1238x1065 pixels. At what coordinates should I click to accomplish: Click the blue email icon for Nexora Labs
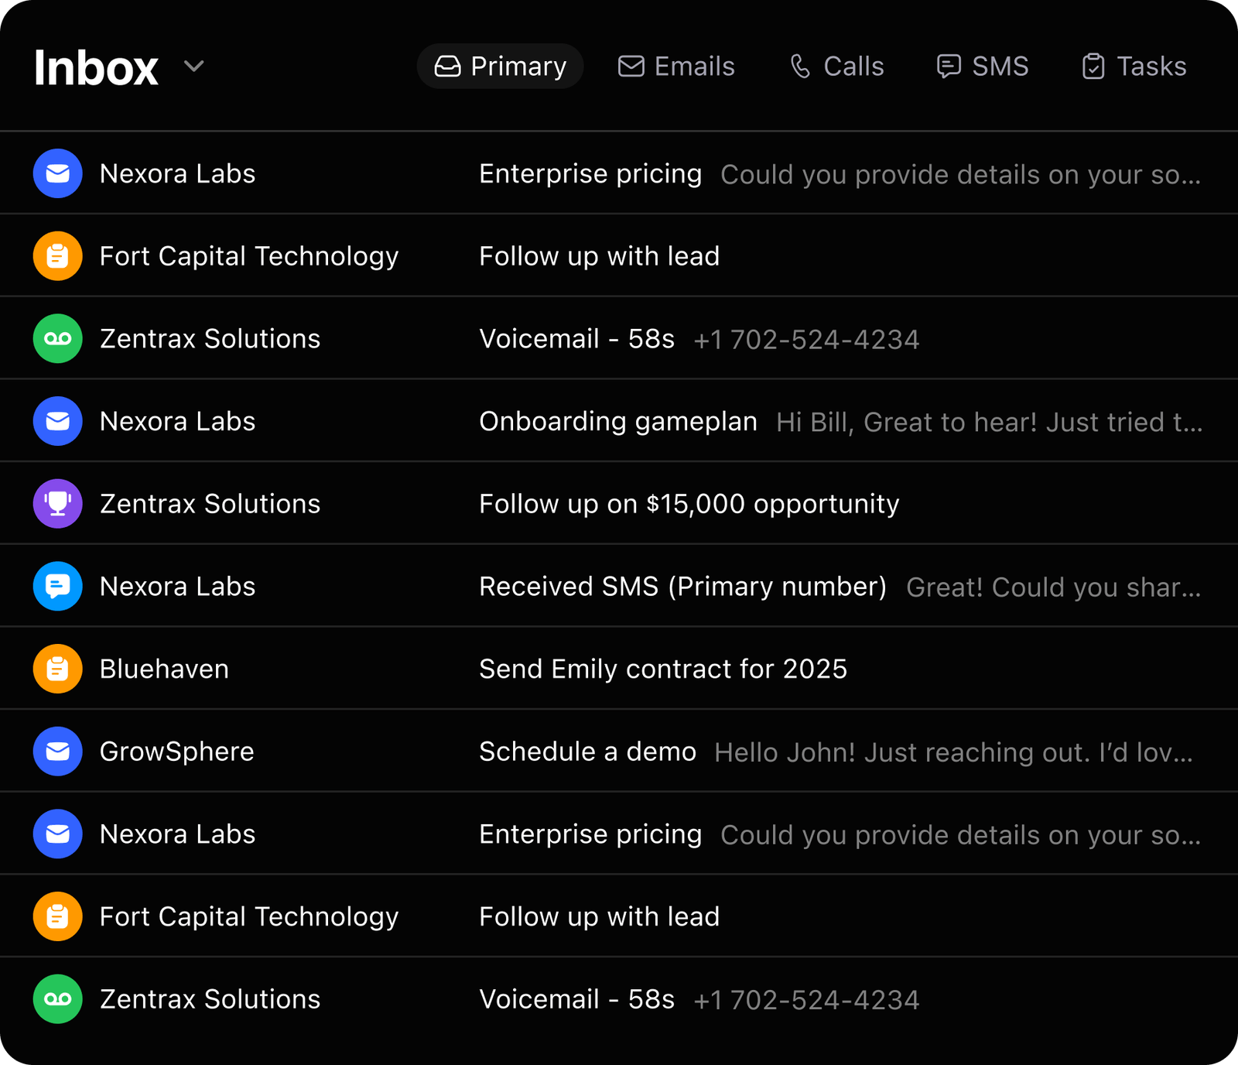click(57, 173)
